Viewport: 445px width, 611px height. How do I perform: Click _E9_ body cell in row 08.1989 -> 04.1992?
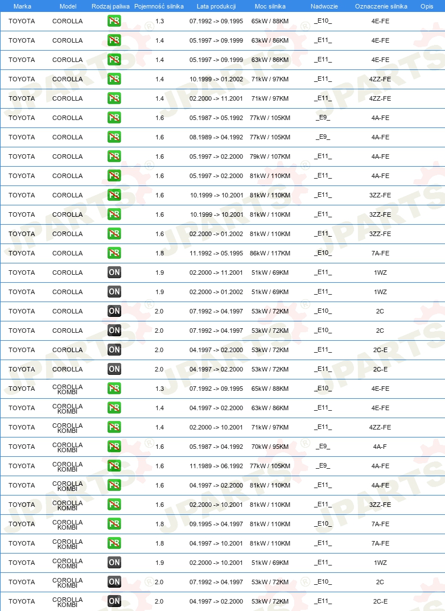pos(323,137)
